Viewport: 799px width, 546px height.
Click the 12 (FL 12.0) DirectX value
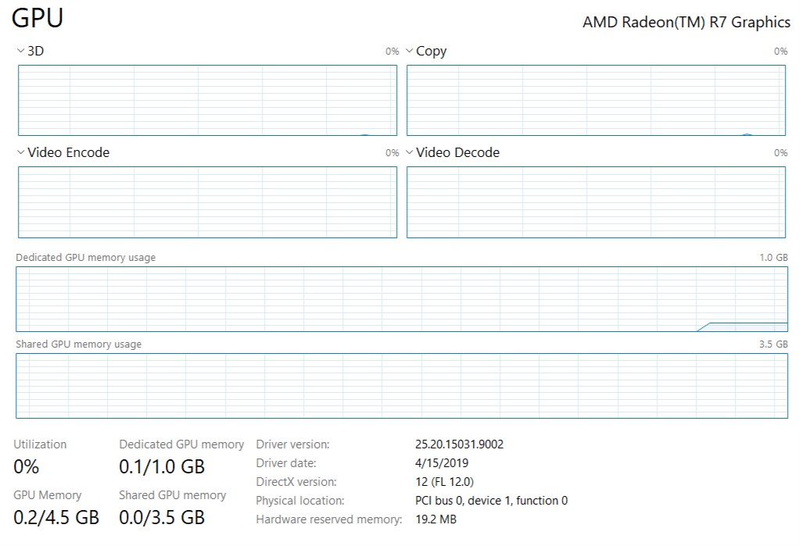pyautogui.click(x=444, y=482)
